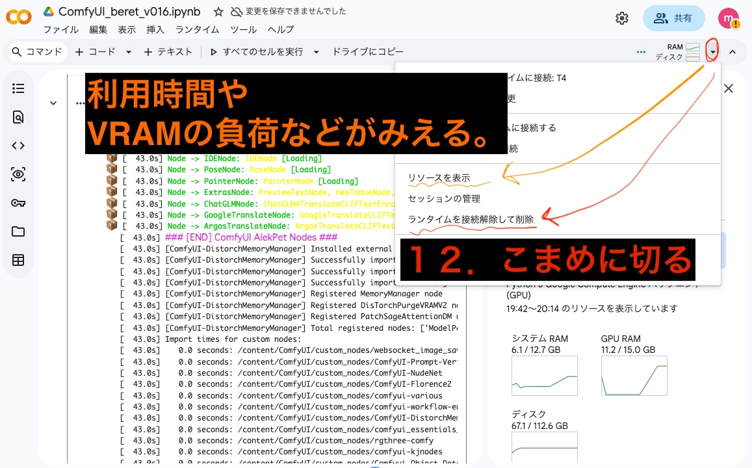Click ドライブにコピー button
The width and height of the screenshot is (752, 468).
[x=368, y=52]
